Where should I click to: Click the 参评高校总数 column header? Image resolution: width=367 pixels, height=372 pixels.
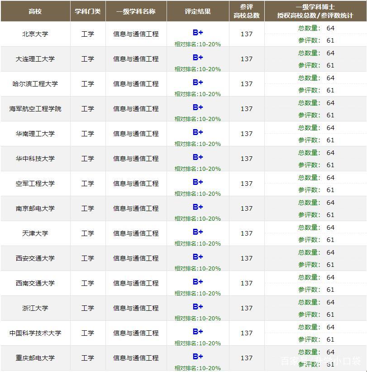coord(247,11)
